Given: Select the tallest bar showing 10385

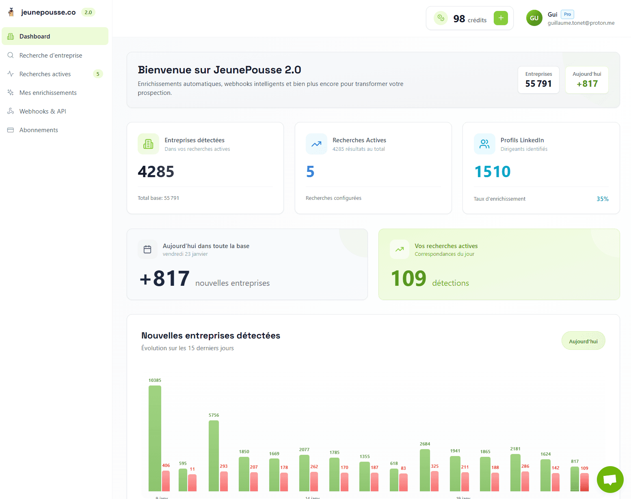Looking at the screenshot, I should coord(155,438).
